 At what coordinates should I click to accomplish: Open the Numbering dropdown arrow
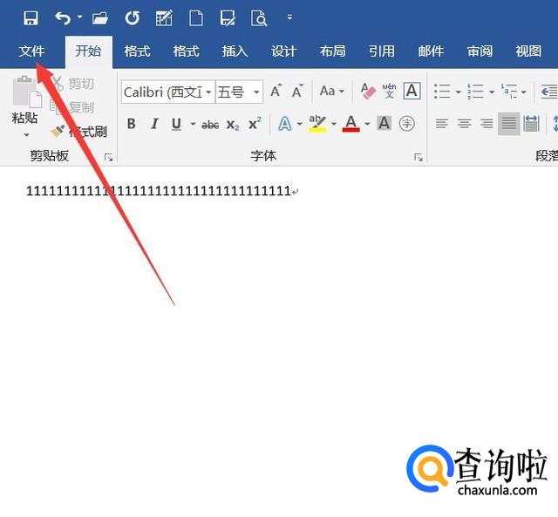coord(492,92)
